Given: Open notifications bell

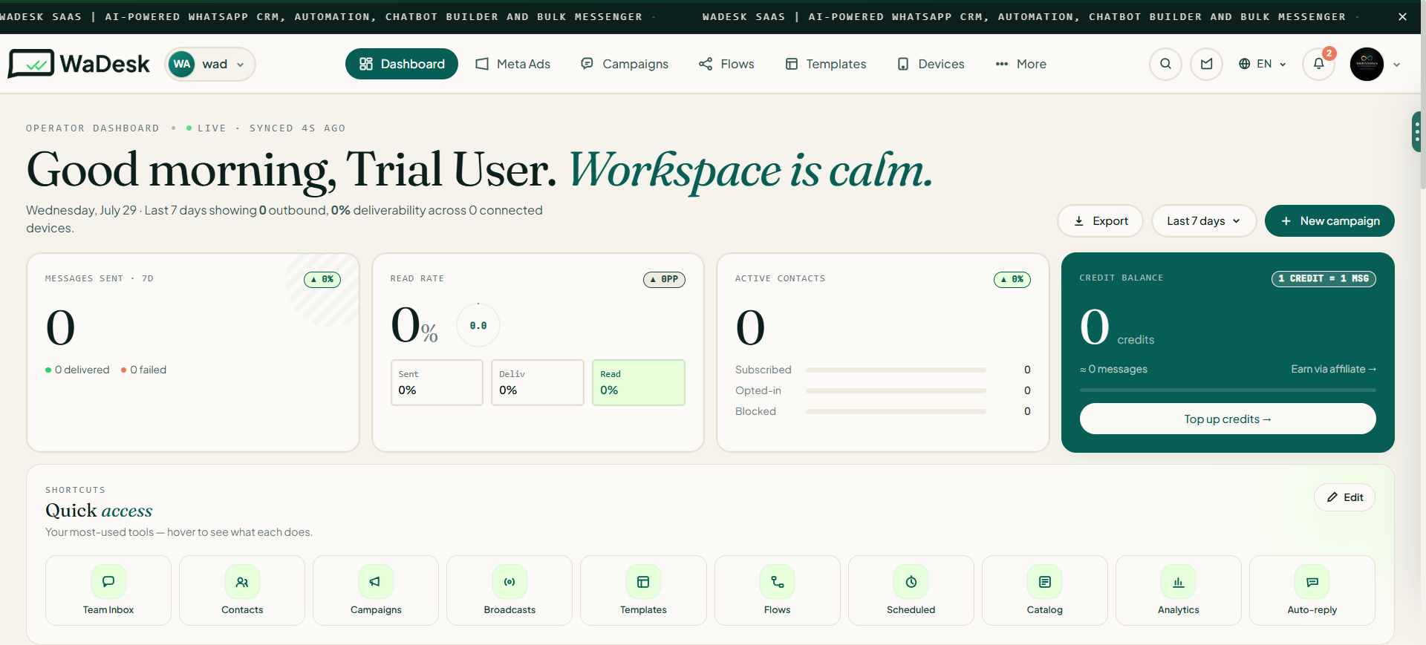Looking at the screenshot, I should click(1318, 64).
